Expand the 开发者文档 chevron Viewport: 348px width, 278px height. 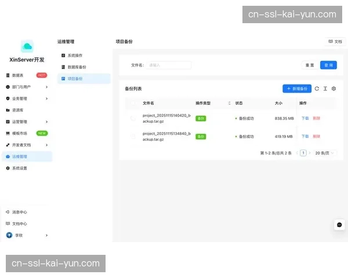[x=46, y=145]
